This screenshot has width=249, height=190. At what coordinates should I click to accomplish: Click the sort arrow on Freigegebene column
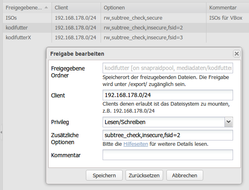46,7
